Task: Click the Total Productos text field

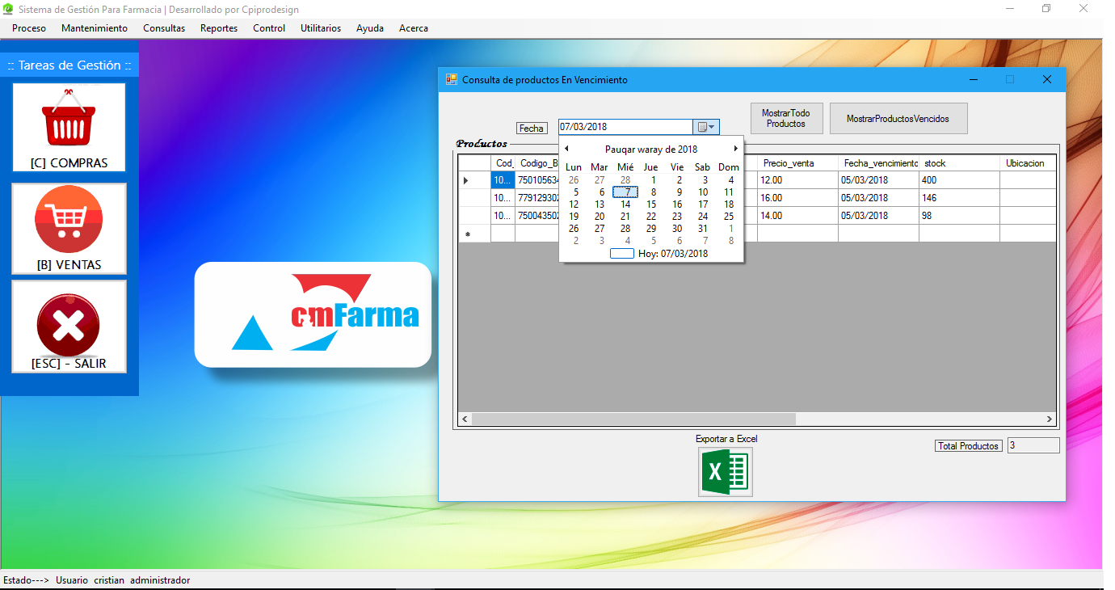Action: (x=1033, y=445)
